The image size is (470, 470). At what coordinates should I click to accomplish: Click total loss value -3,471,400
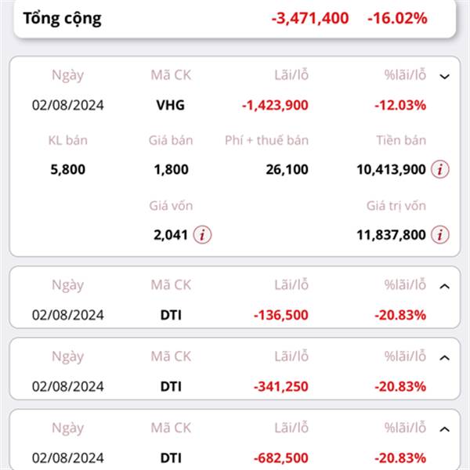tap(310, 18)
